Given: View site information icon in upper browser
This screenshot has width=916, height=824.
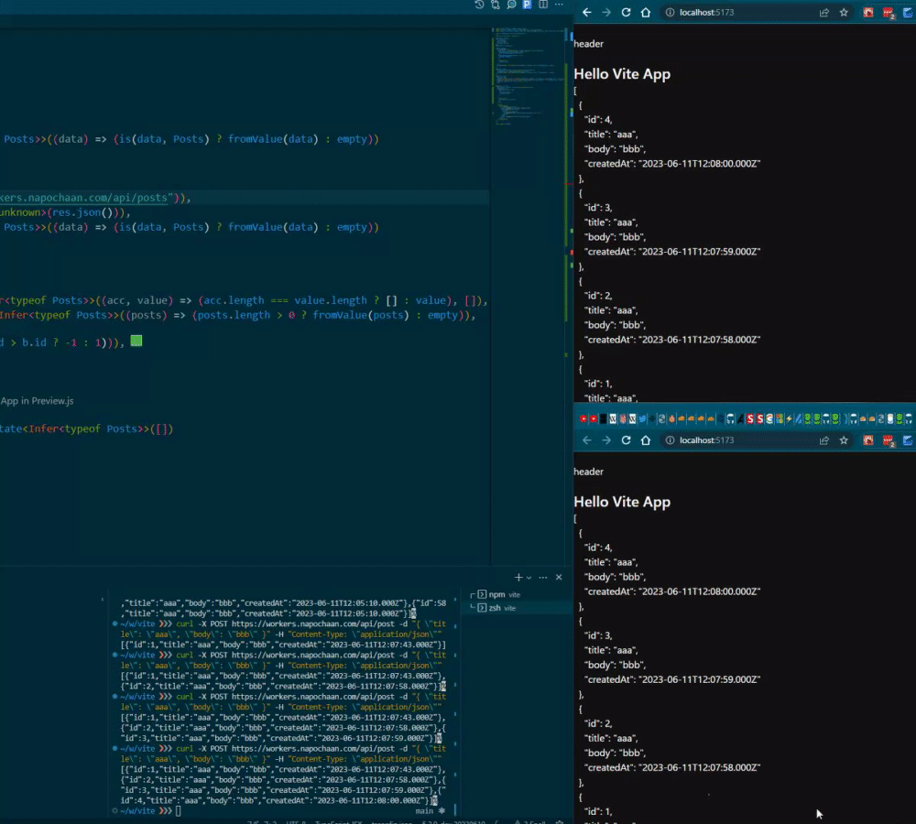Looking at the screenshot, I should click(x=671, y=12).
